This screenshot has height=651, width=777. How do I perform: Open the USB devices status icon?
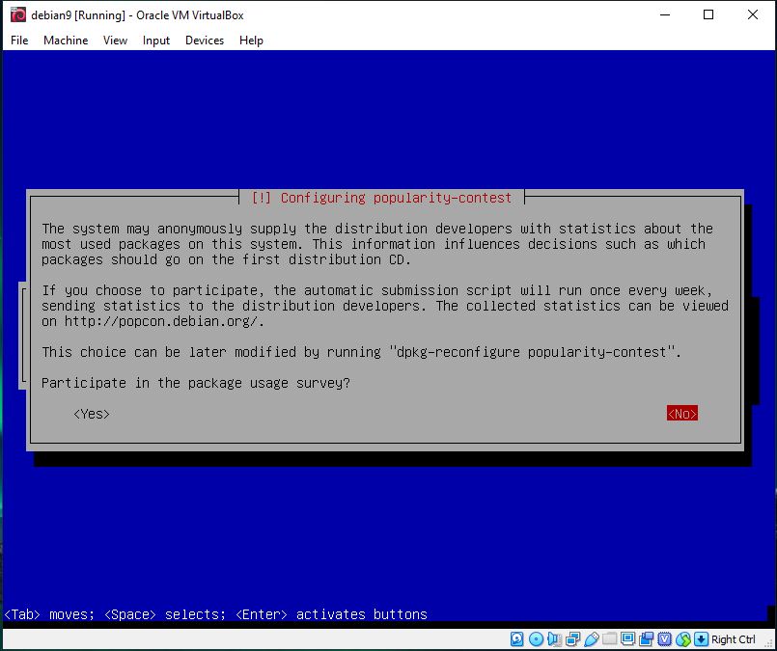pos(591,639)
